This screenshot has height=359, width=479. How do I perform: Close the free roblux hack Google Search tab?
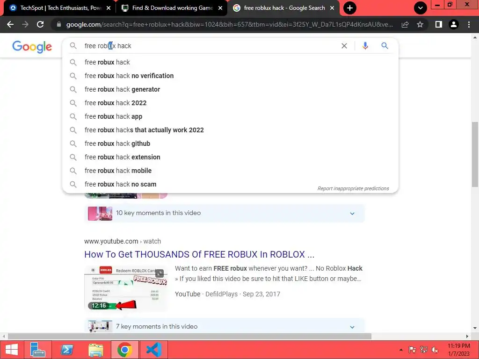click(x=332, y=8)
